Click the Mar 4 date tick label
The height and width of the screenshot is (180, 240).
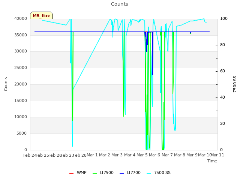point(130,155)
